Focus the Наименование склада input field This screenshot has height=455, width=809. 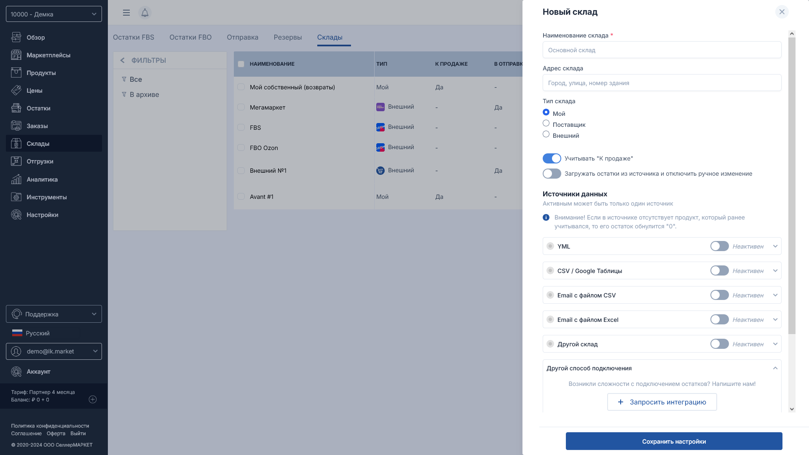(662, 50)
